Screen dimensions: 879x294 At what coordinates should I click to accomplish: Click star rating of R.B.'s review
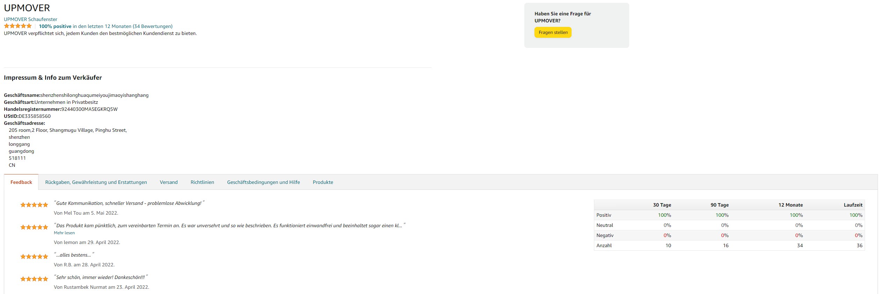point(34,257)
